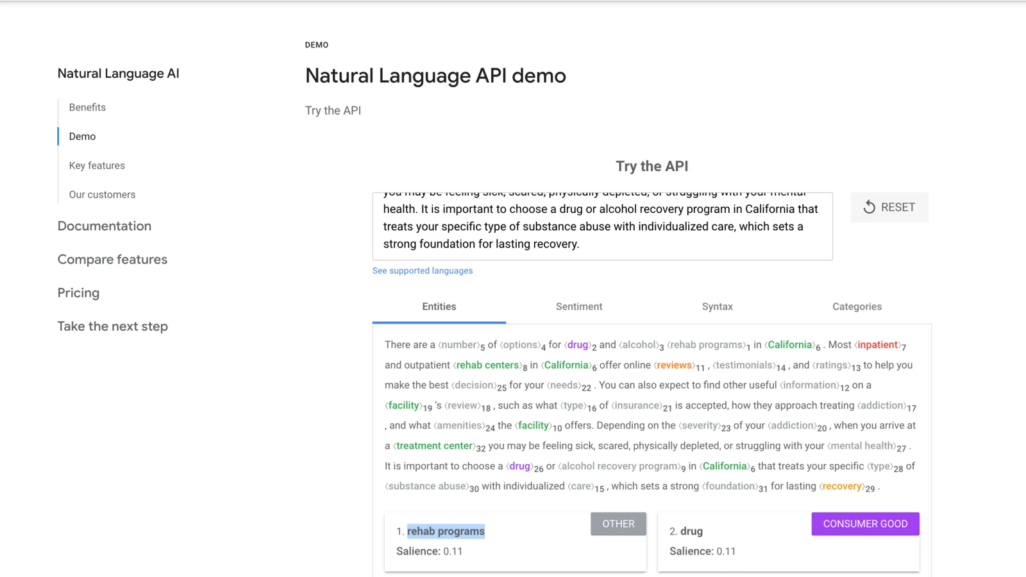Switch to the Categories tab
The width and height of the screenshot is (1026, 577).
857,306
